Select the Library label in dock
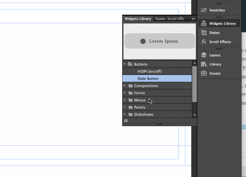Image resolution: width=246 pixels, height=177 pixels. 215,64
